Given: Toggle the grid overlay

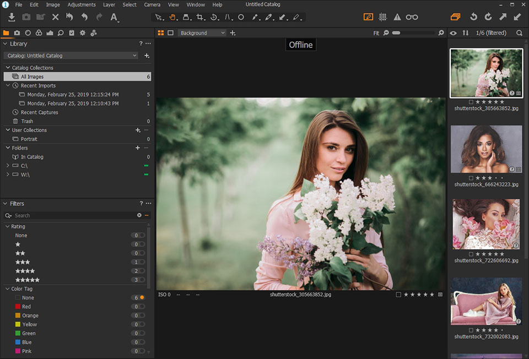Looking at the screenshot, I should pyautogui.click(x=383, y=17).
